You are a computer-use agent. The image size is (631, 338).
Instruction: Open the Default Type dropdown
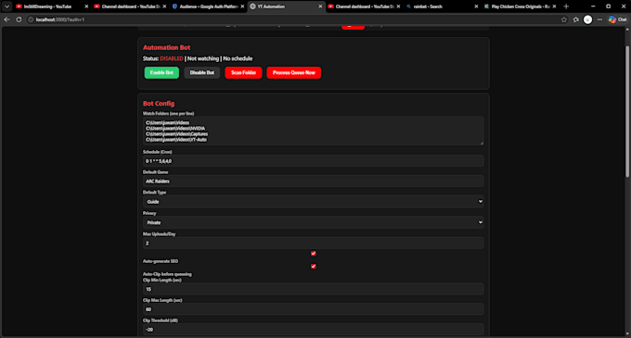[313, 202]
